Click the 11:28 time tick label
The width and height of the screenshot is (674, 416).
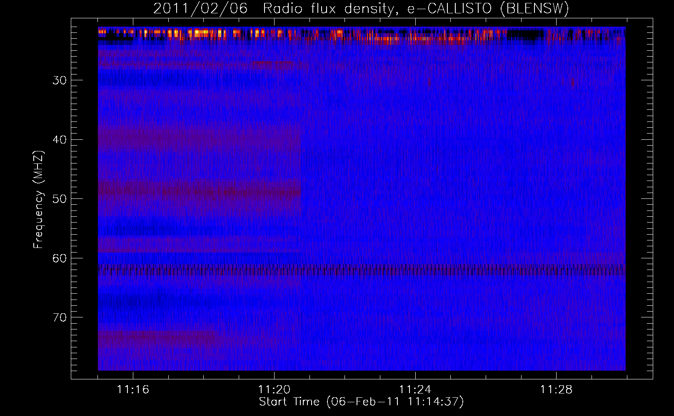click(x=557, y=390)
